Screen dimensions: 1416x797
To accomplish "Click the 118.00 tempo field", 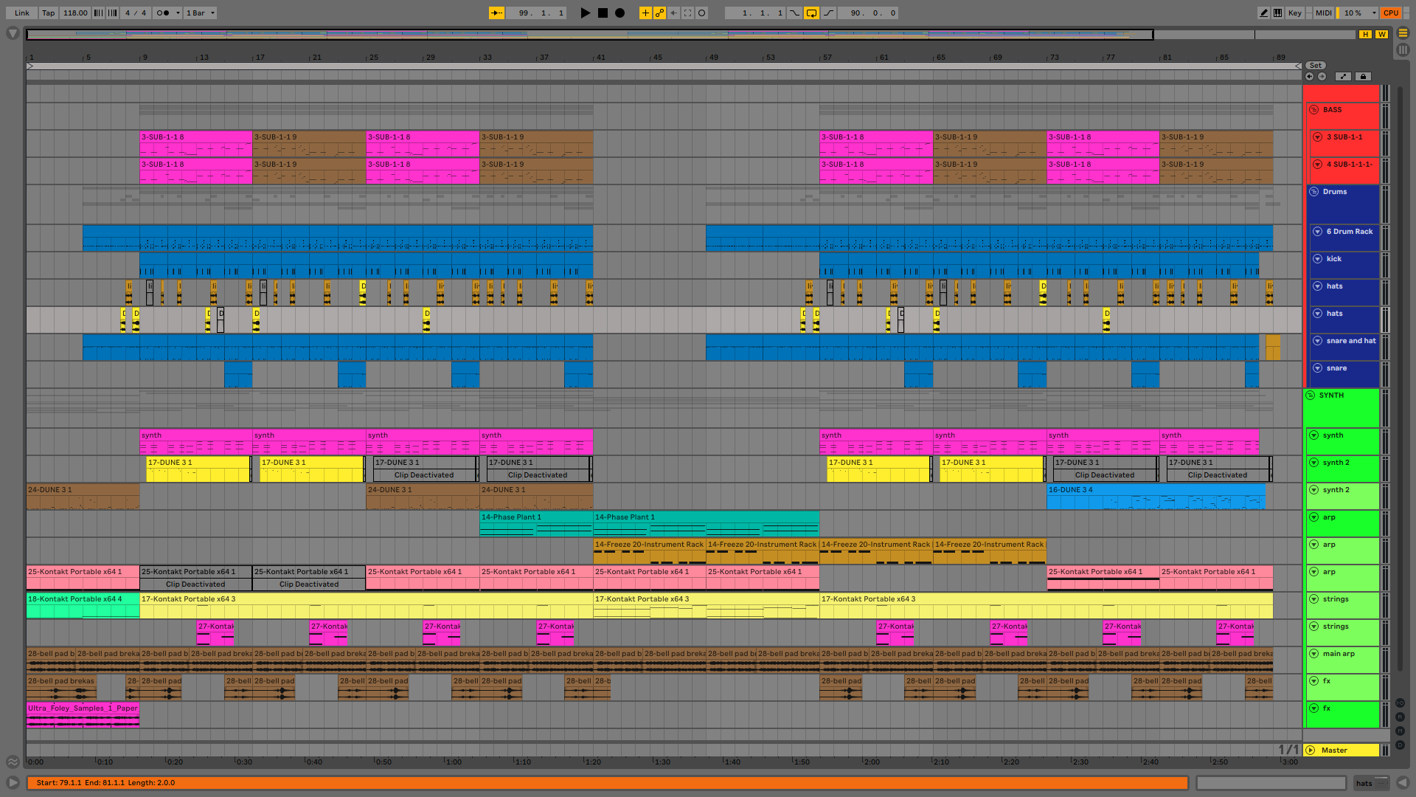I will coord(74,13).
